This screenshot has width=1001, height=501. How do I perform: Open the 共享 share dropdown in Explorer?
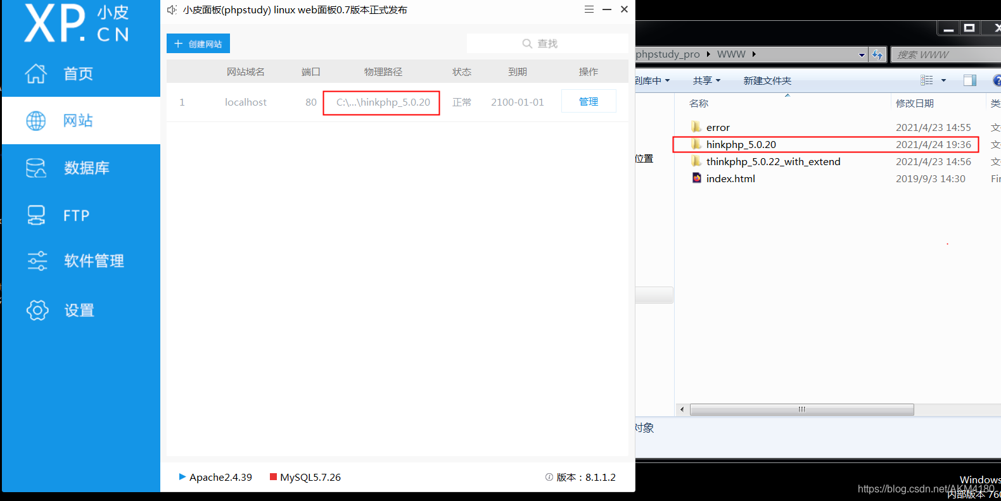pos(706,80)
